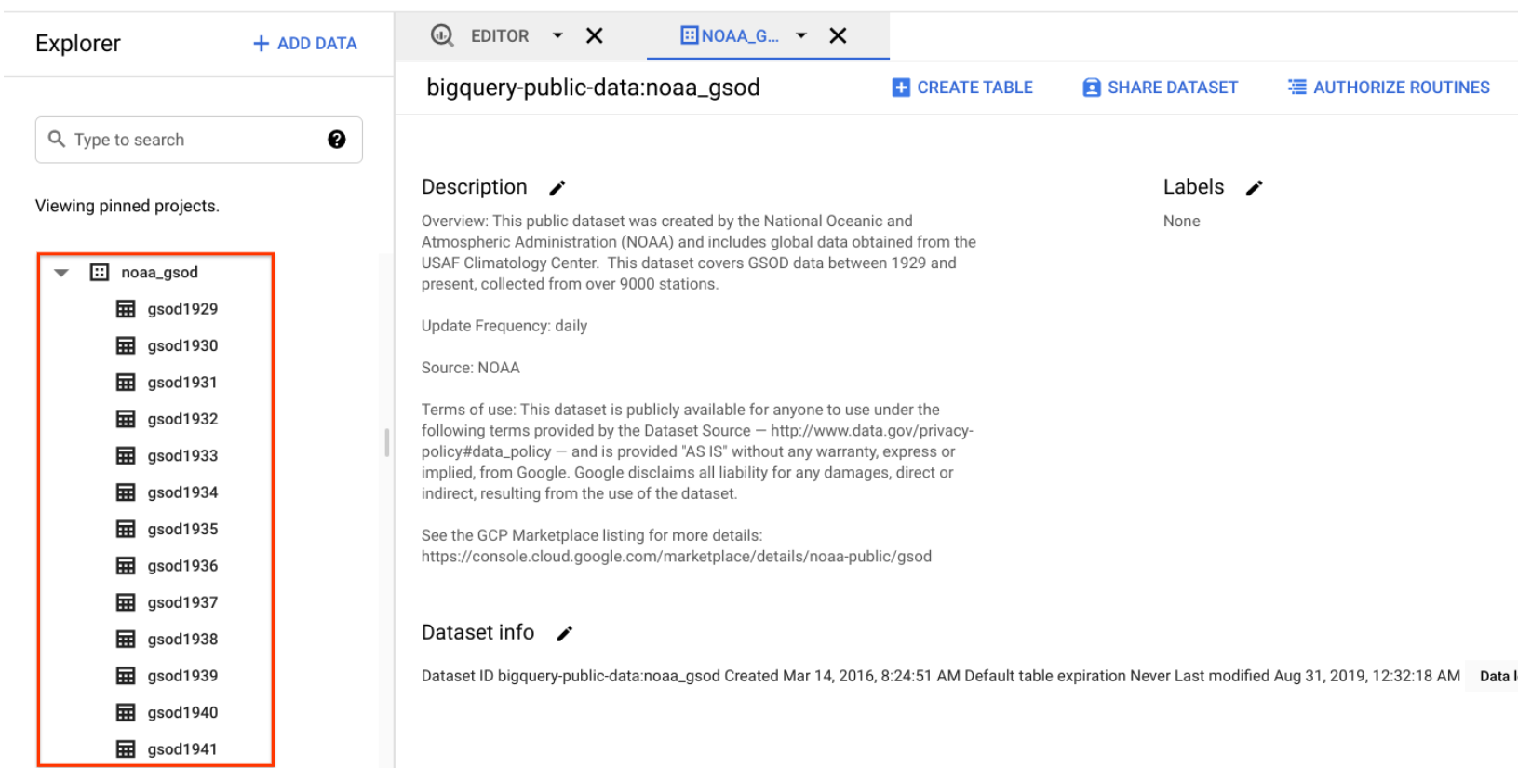Collapse the noaa_gsod dataset tree
Image resolution: width=1518 pixels, height=768 pixels.
[x=61, y=273]
